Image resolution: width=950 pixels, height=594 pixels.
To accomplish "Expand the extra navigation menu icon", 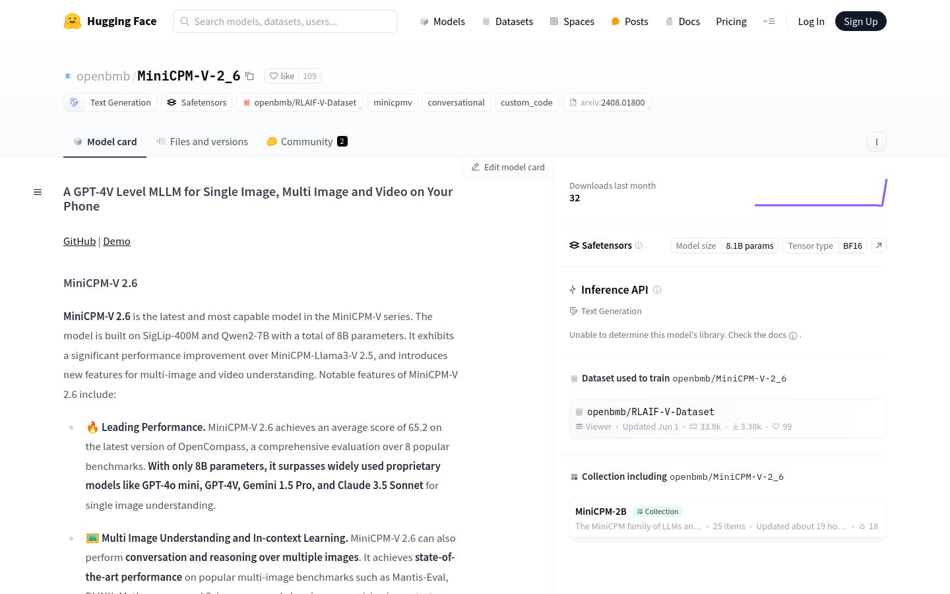I will (769, 21).
